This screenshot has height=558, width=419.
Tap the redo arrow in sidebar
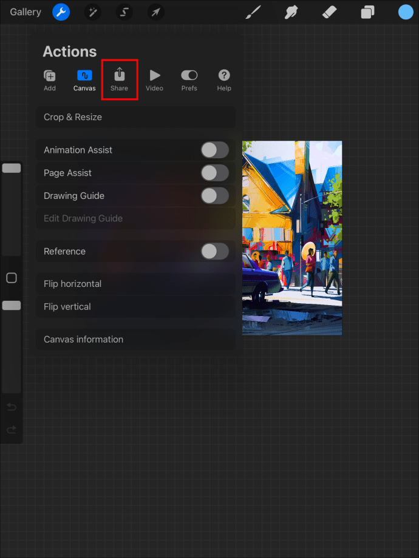pyautogui.click(x=12, y=430)
